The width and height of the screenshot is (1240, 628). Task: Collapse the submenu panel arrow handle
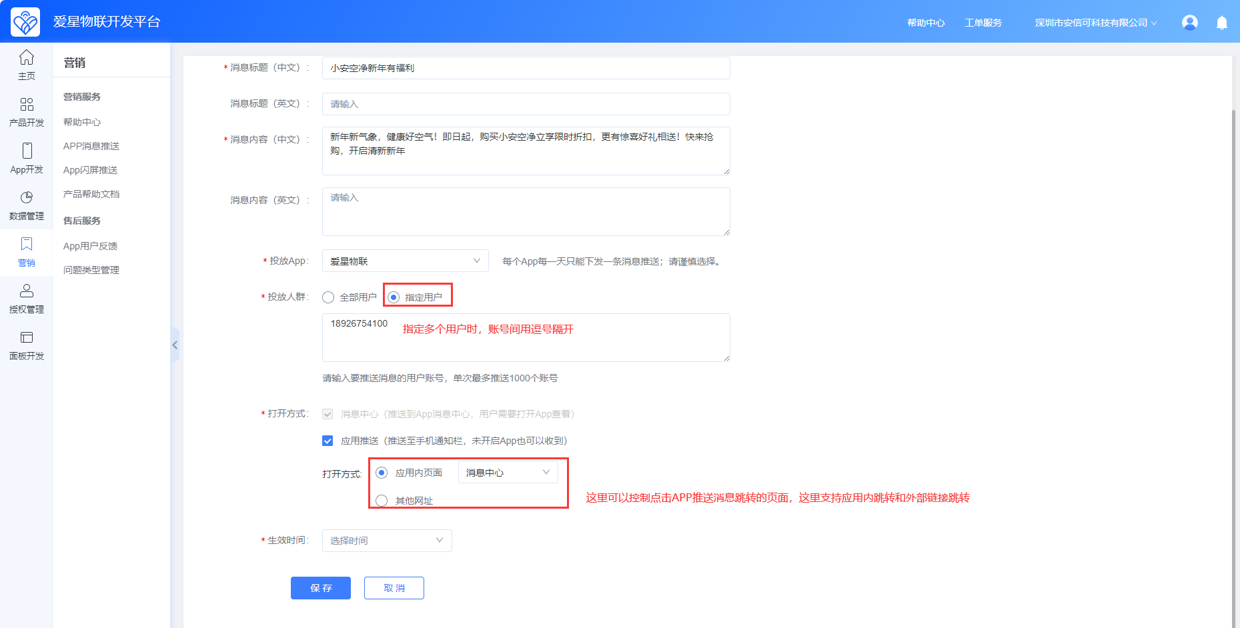click(x=175, y=345)
